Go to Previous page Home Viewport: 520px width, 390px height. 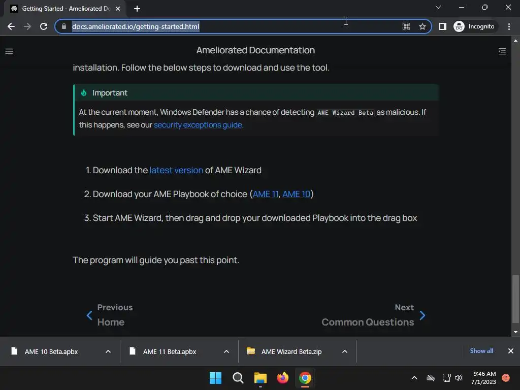click(x=110, y=315)
